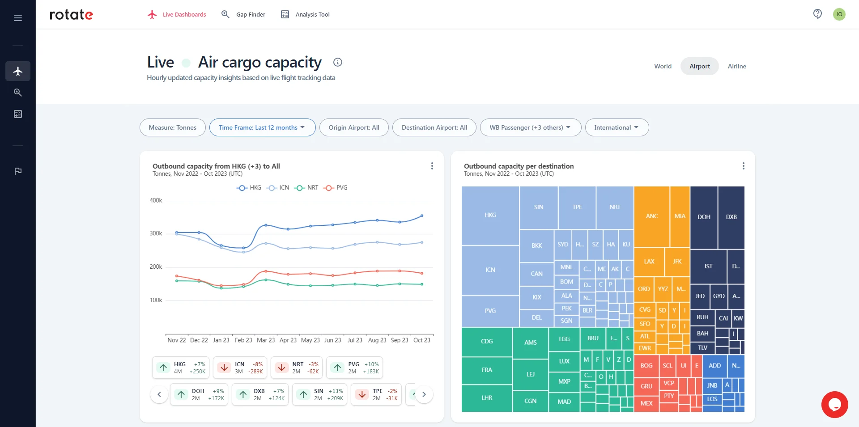Click DXB block in treemap
859x427 pixels.
click(x=731, y=217)
